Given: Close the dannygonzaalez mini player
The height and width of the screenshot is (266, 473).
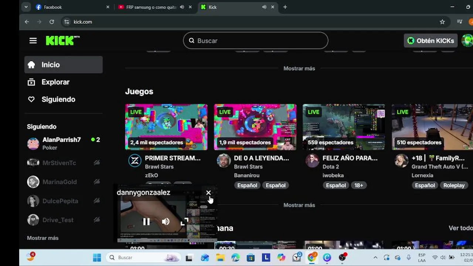Looking at the screenshot, I should coord(208,193).
